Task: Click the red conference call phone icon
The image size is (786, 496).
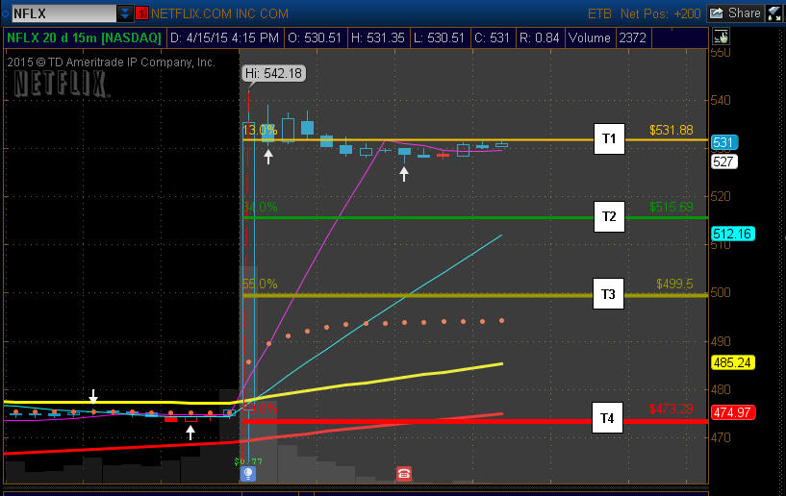Action: click(404, 474)
